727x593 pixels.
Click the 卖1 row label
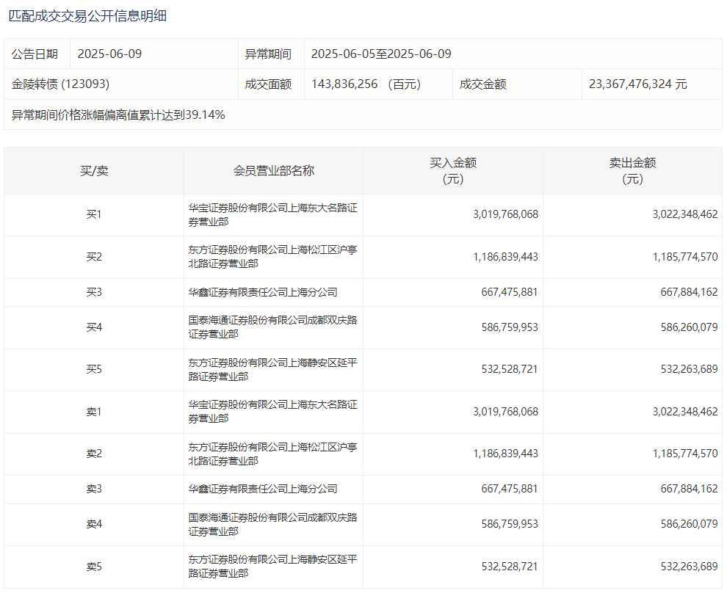click(94, 412)
